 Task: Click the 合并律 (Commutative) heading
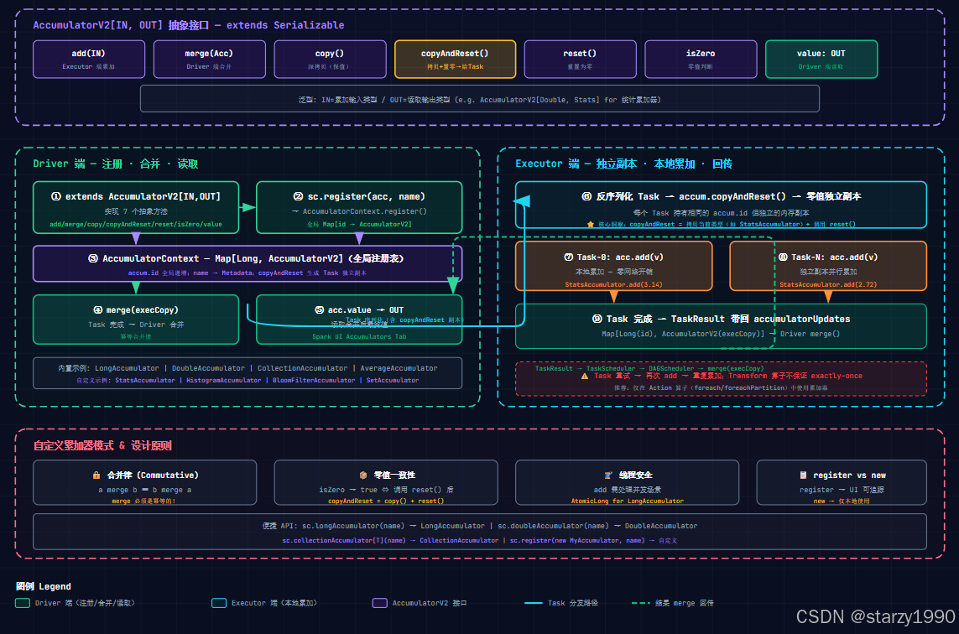point(153,475)
